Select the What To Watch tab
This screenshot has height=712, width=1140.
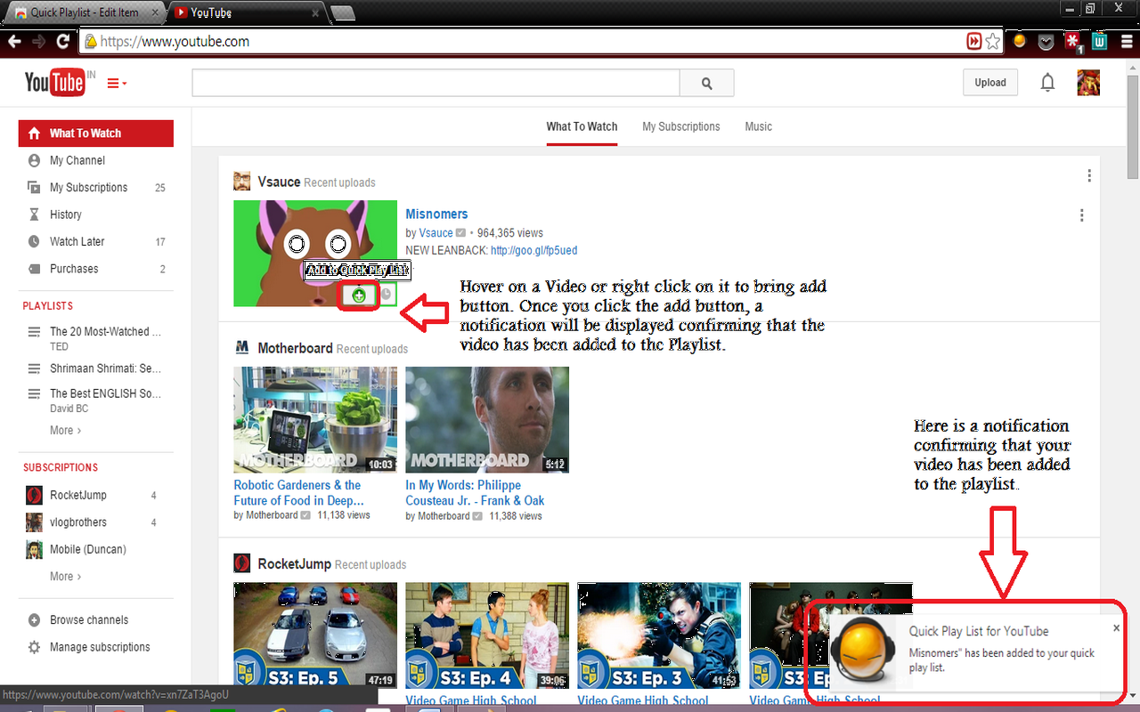pyautogui.click(x=582, y=126)
